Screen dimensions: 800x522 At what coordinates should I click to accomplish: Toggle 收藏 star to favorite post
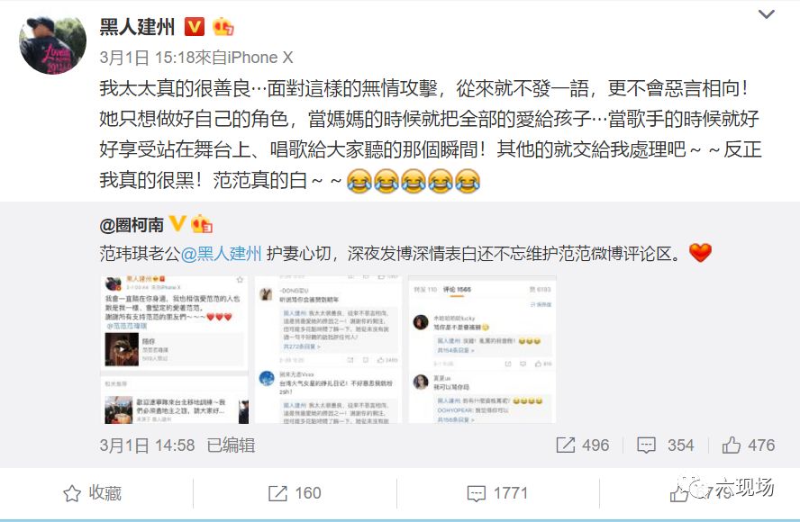(x=93, y=493)
